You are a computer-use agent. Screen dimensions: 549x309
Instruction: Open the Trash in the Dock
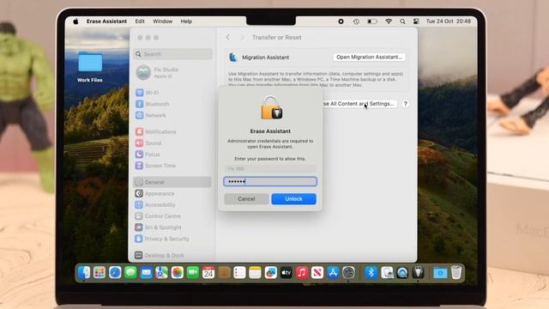pos(456,273)
